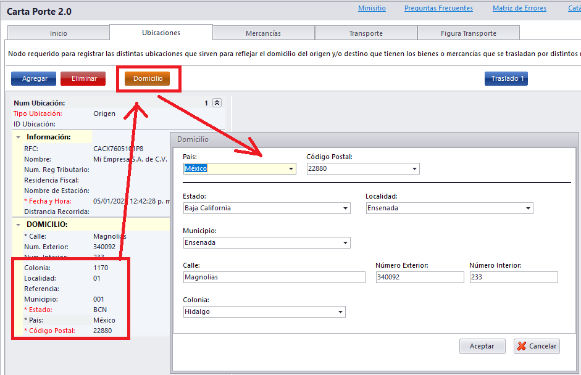Open the Municipio dropdown list
The width and height of the screenshot is (581, 375).
click(x=345, y=243)
